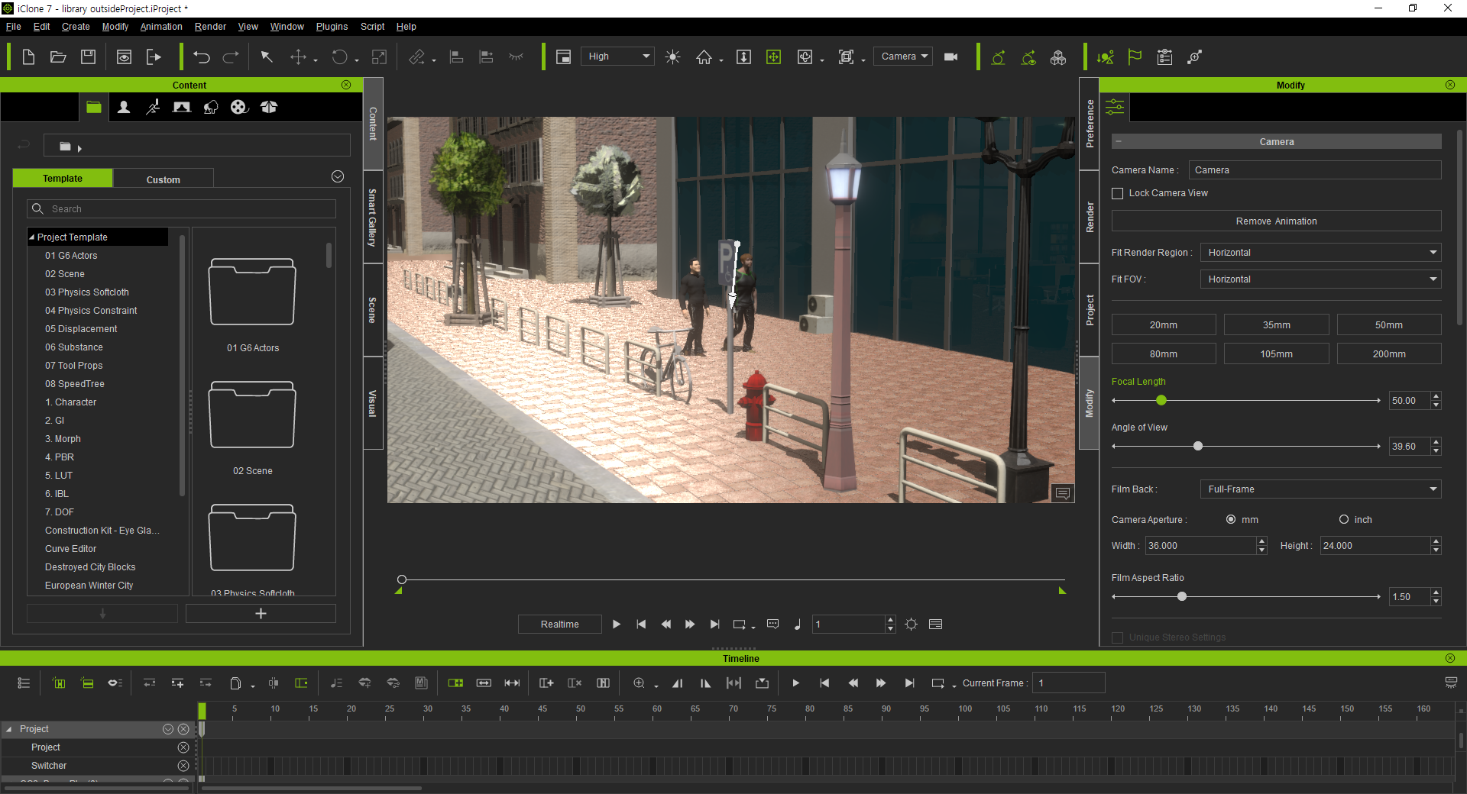Click the Focal Length slider handle

pos(1161,401)
